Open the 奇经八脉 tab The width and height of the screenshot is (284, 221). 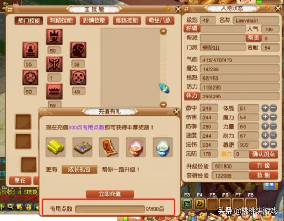click(x=160, y=20)
